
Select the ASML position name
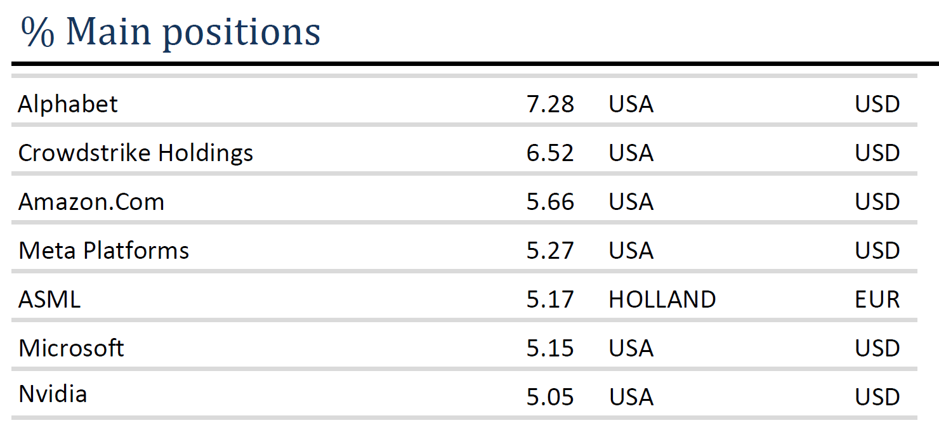pos(49,299)
